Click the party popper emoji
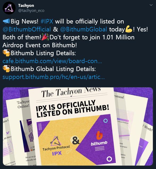Image resolution: width=156 pixels, height=169 pixels. [x=45, y=37]
